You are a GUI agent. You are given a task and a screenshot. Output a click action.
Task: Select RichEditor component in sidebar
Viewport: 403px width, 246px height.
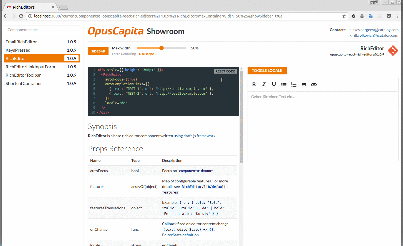(x=42, y=58)
